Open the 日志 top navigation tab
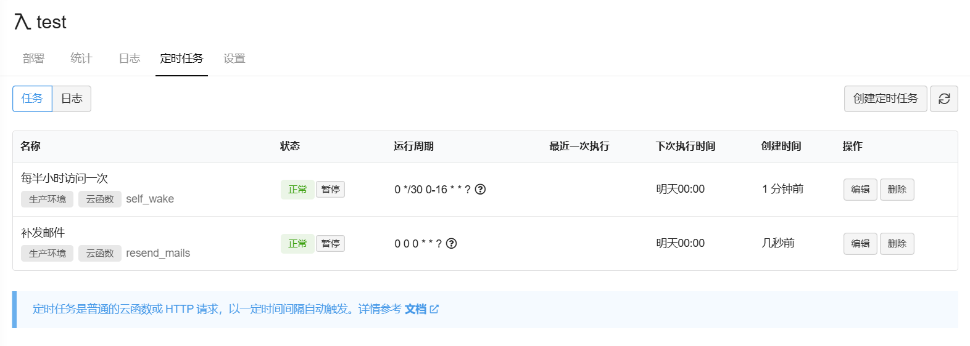The image size is (970, 346). 130,58
